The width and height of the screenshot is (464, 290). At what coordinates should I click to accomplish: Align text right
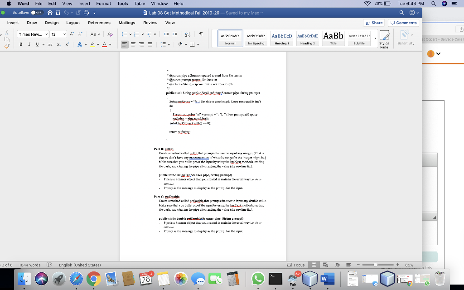pos(141,44)
